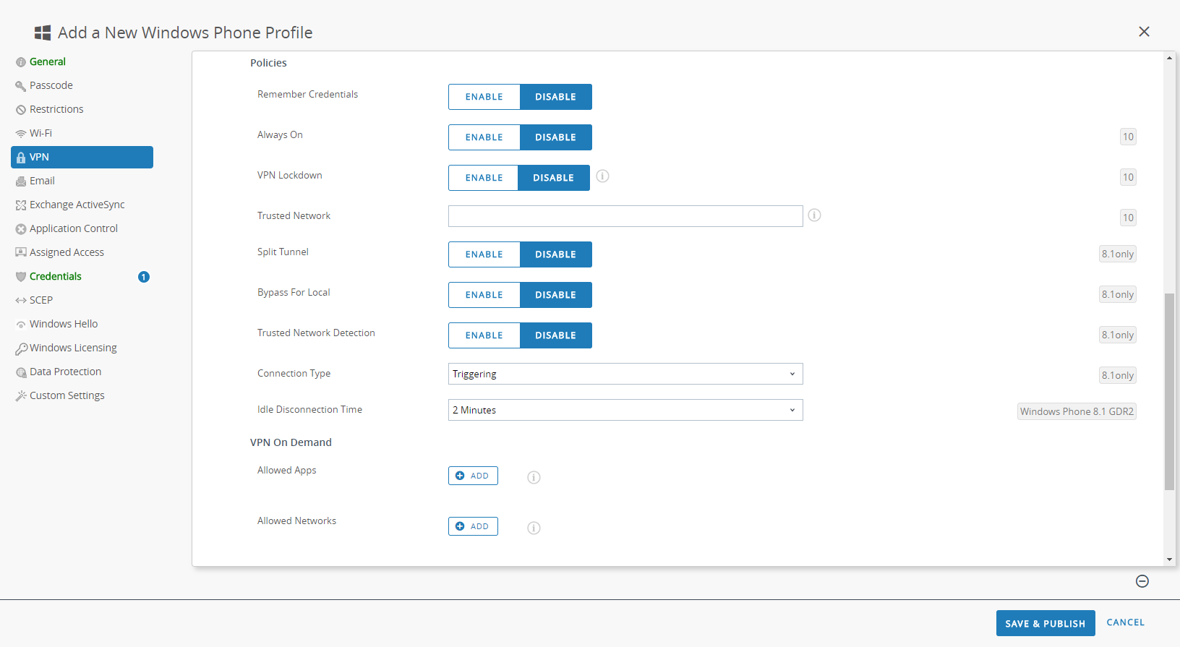The image size is (1180, 647).
Task: Enable Remember Credentials
Action: [484, 97]
